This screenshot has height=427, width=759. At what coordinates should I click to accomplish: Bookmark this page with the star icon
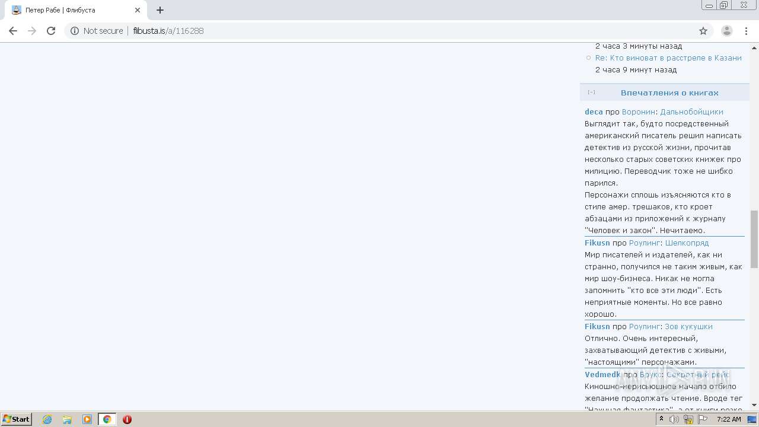click(703, 31)
